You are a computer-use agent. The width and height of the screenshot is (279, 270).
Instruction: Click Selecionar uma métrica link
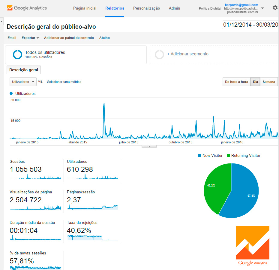pyautogui.click(x=64, y=82)
